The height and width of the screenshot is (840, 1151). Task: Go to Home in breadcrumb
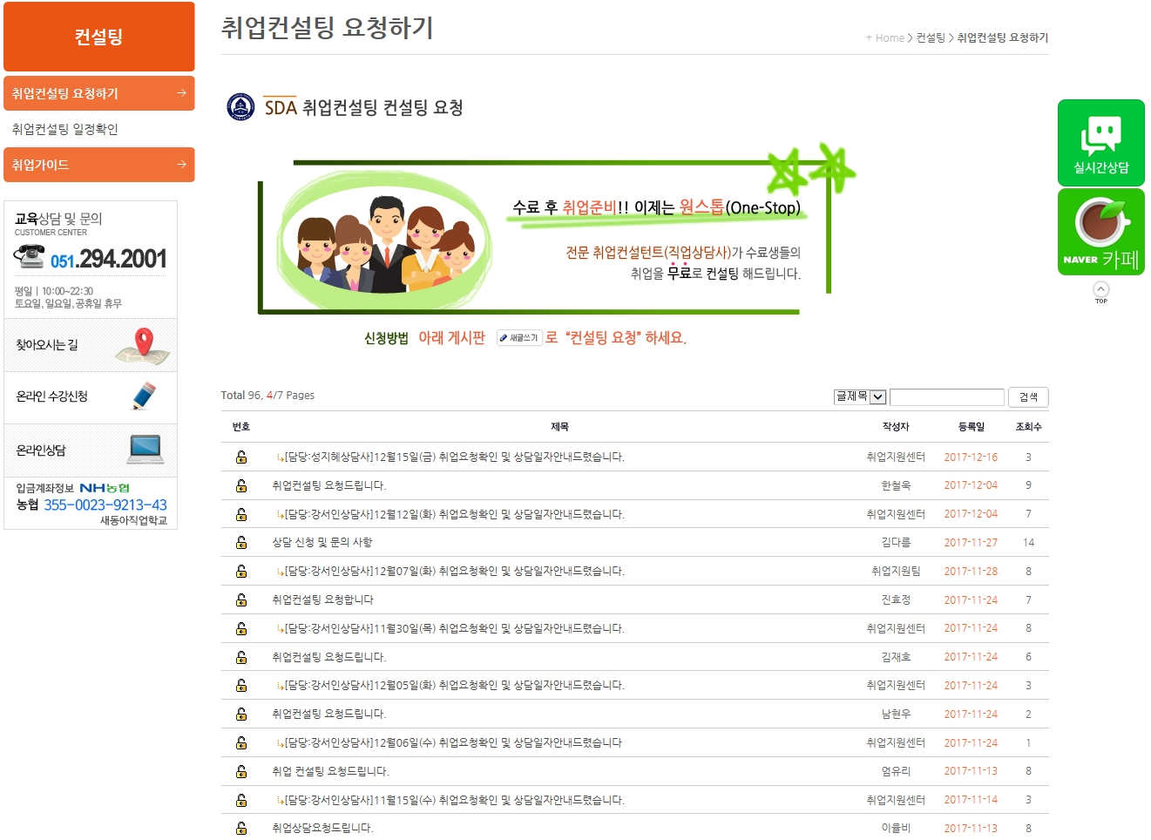click(x=890, y=38)
